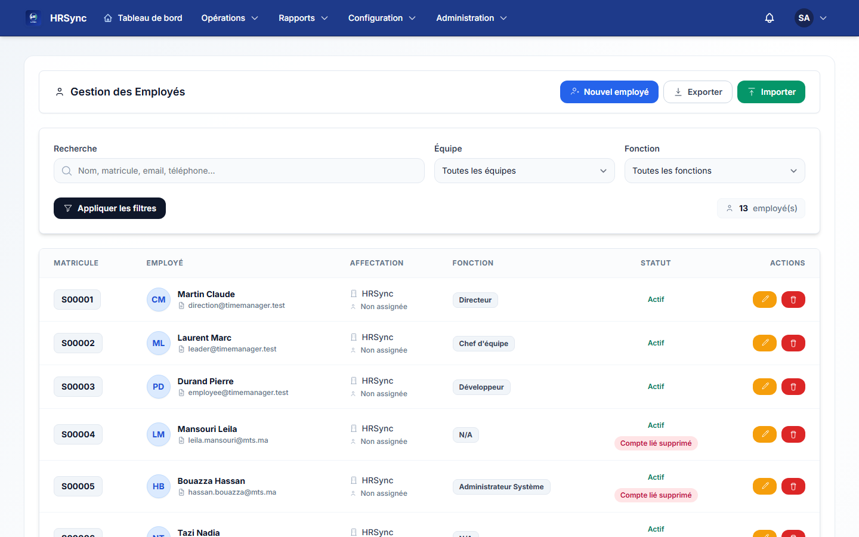Click email leader@timemanager.test
The image size is (859, 537).
(x=233, y=349)
